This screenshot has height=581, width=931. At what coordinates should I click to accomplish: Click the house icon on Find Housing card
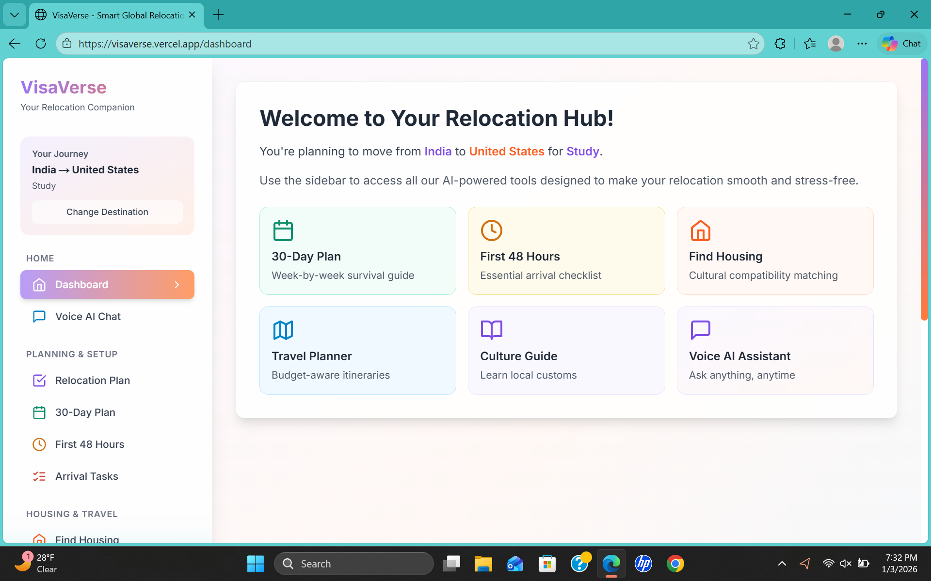[700, 230]
